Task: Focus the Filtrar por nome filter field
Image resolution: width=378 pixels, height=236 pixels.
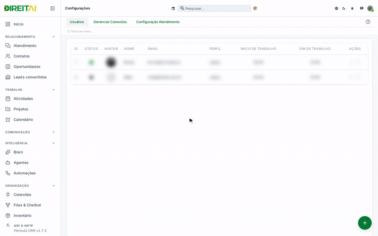Action: (82, 31)
